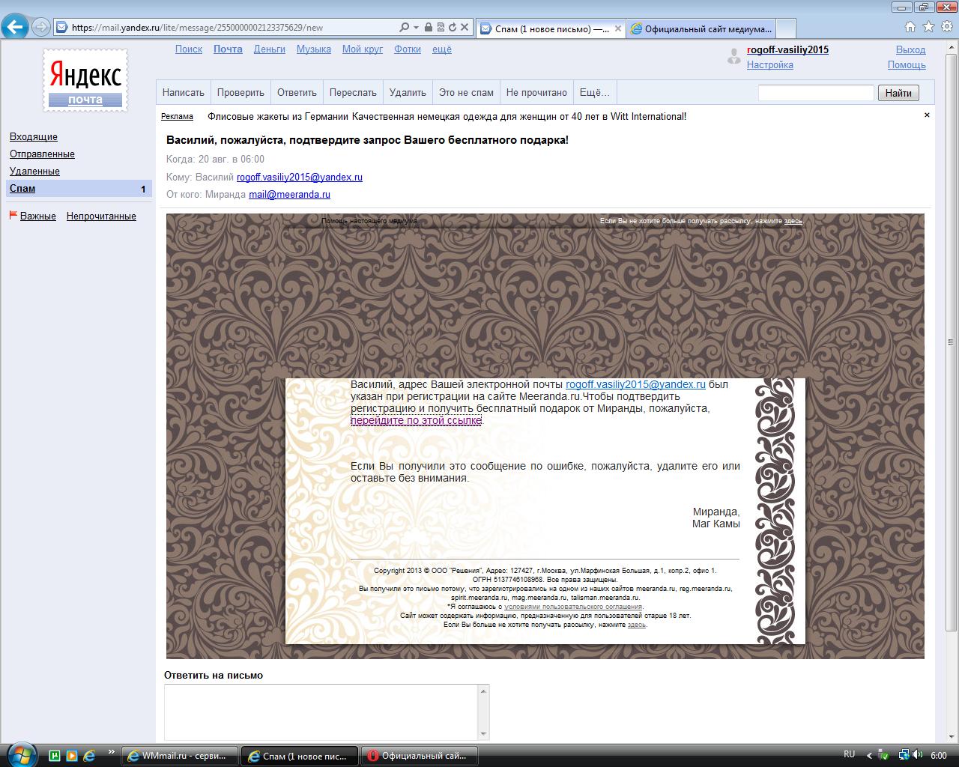Click the browser Back arrow button
The image size is (959, 767).
pos(15,28)
